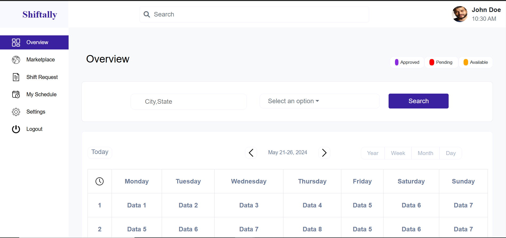Open John Doe profile avatar
The image size is (506, 238).
point(460,14)
